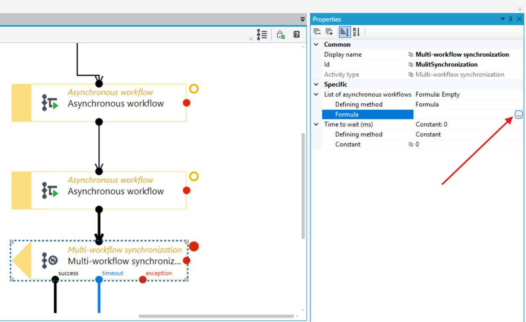Click the lower Asynchronous workflow activity icon
Image resolution: width=526 pixels, height=322 pixels.
click(x=50, y=190)
